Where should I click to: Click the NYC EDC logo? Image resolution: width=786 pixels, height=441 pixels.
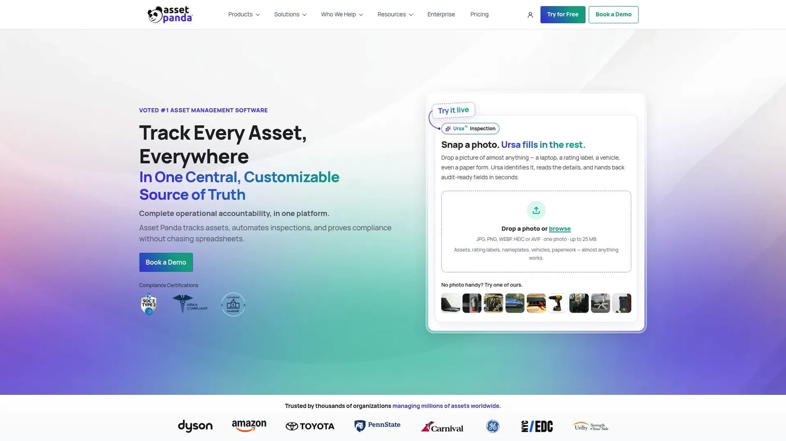pos(537,426)
